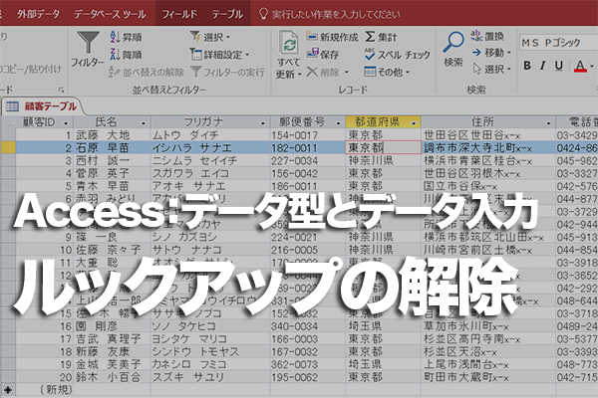Expand 氏名 column filter arrow
The image size is (598, 398).
[144, 123]
